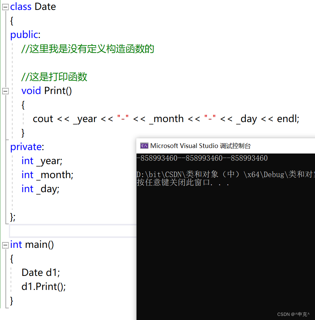The width and height of the screenshot is (315, 320).
Task: Click the "void Print()" function signature
Action: click(x=47, y=91)
